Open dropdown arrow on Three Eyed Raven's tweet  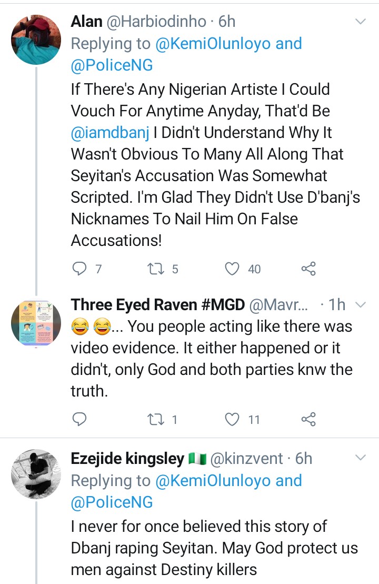point(361,305)
